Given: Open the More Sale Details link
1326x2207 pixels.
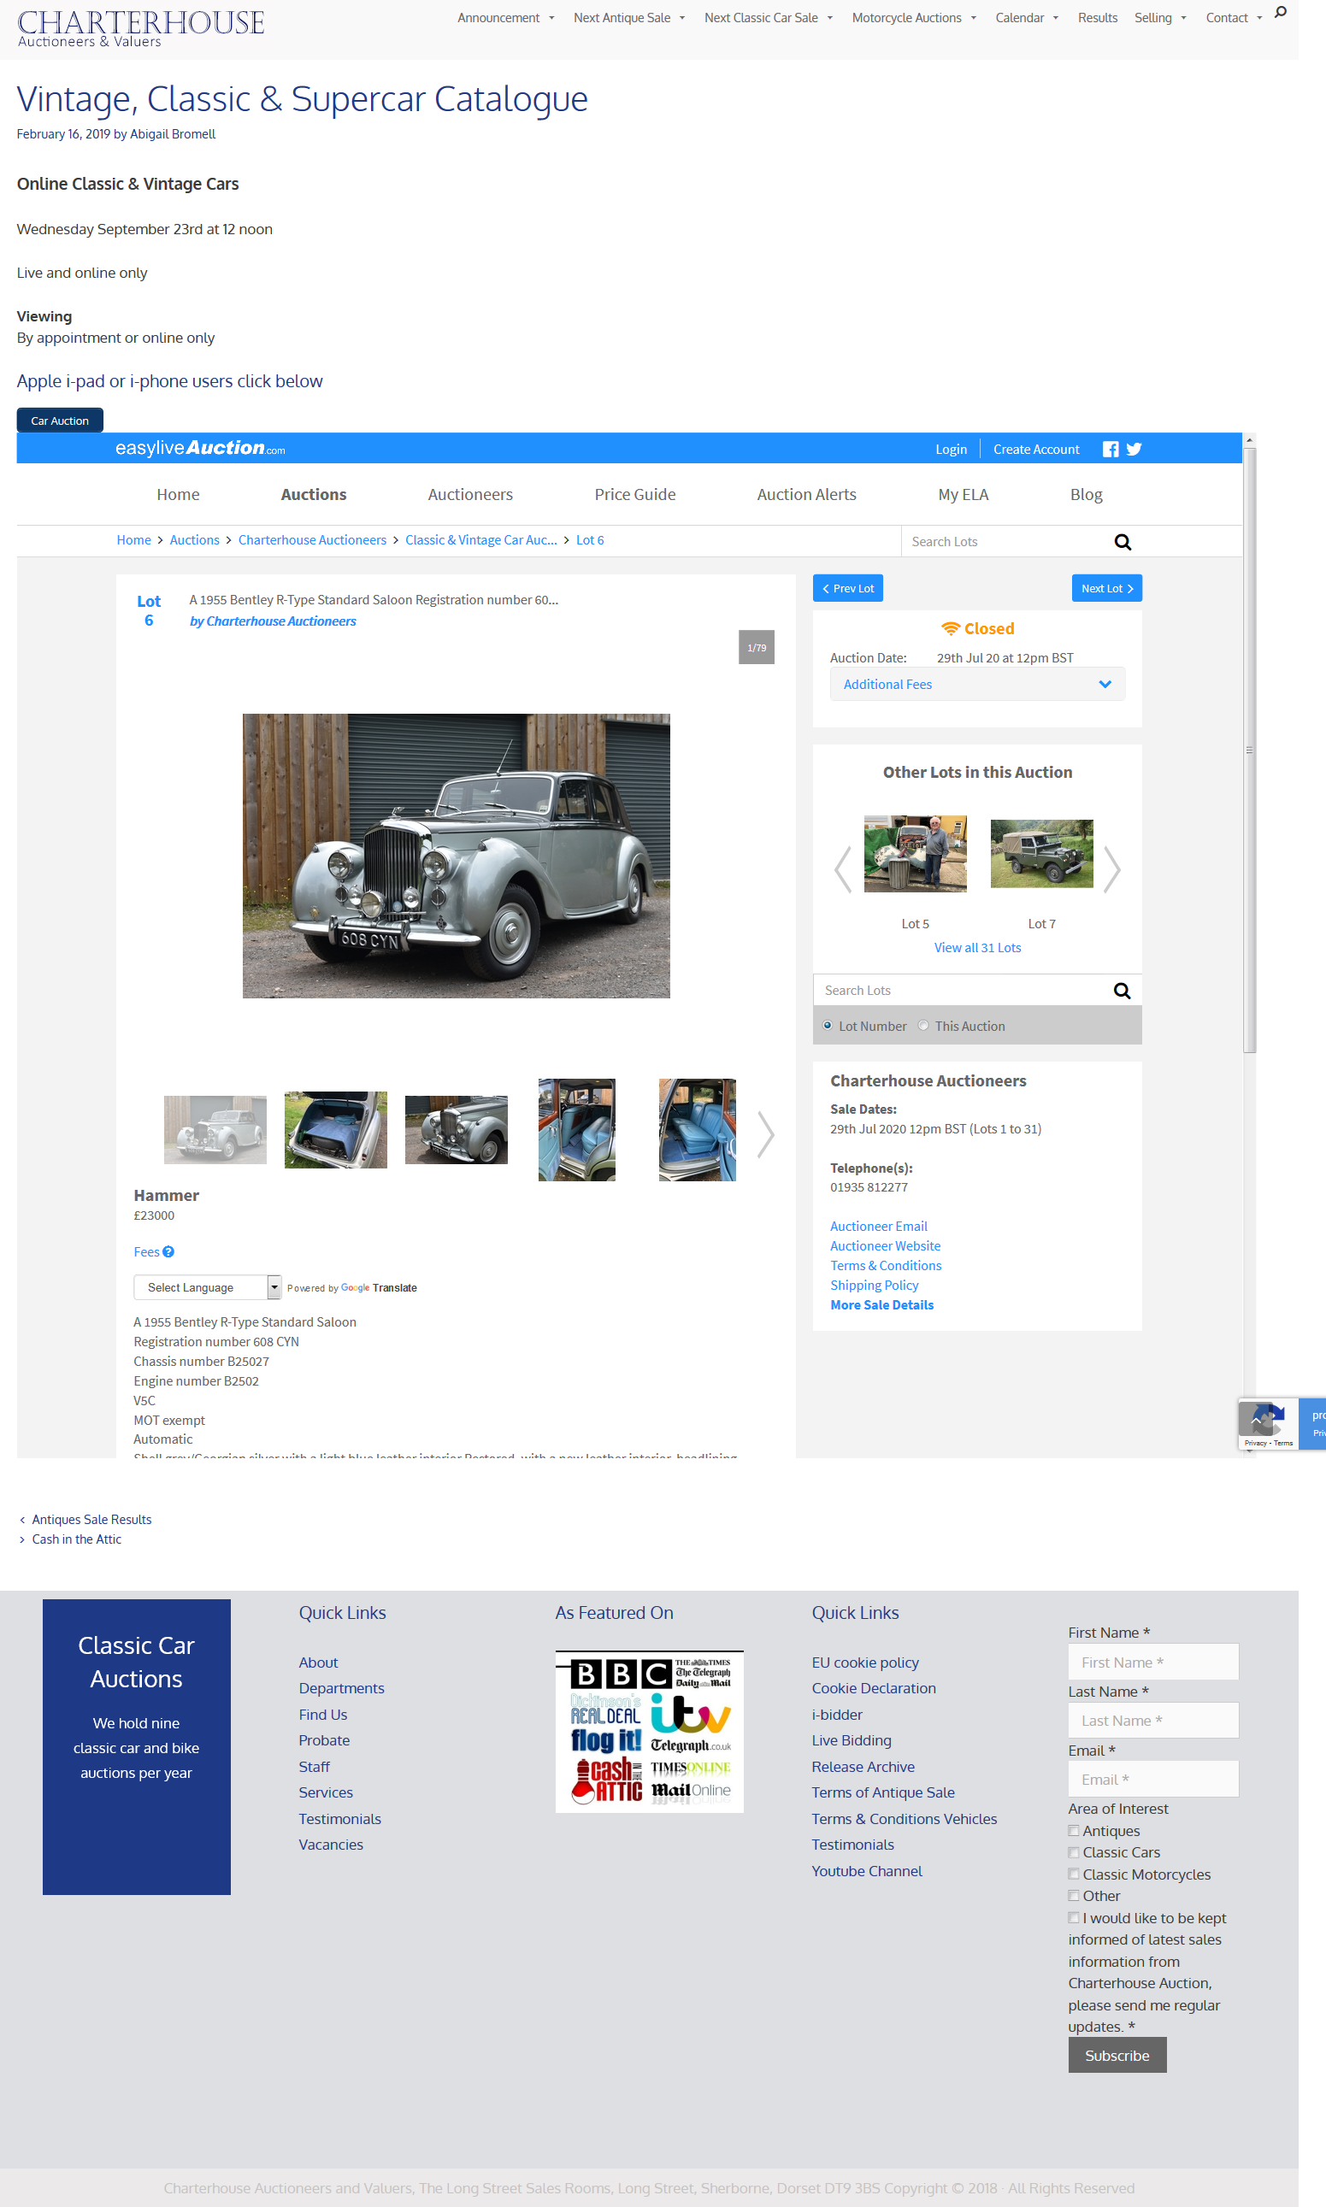Looking at the screenshot, I should pyautogui.click(x=881, y=1305).
